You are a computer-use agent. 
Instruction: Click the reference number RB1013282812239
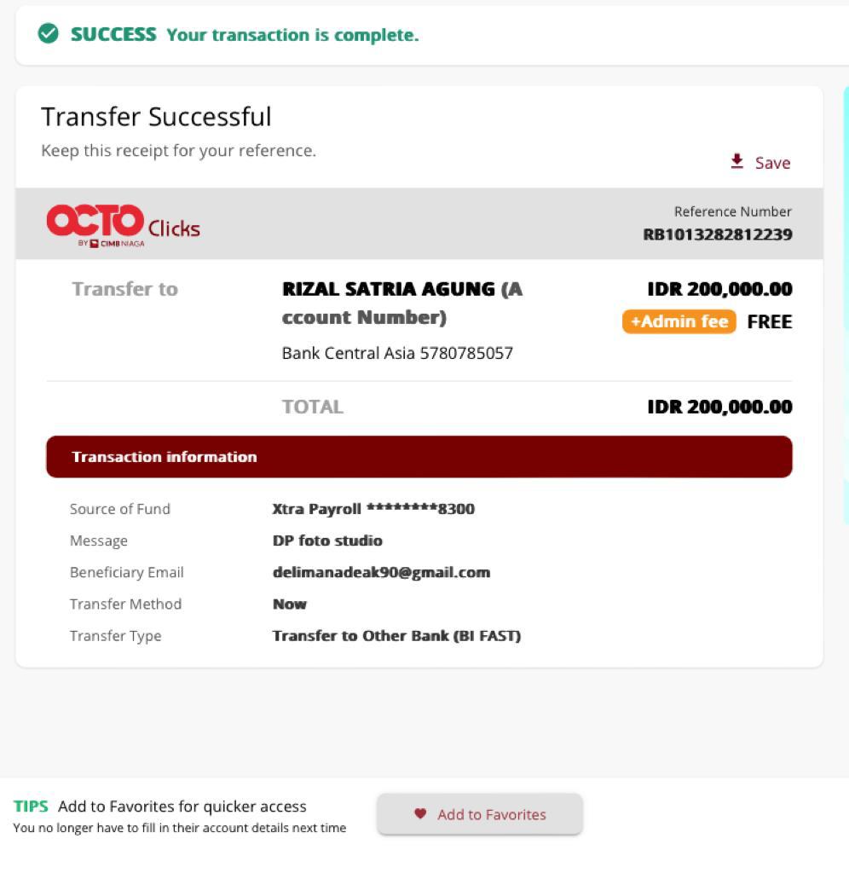coord(717,234)
